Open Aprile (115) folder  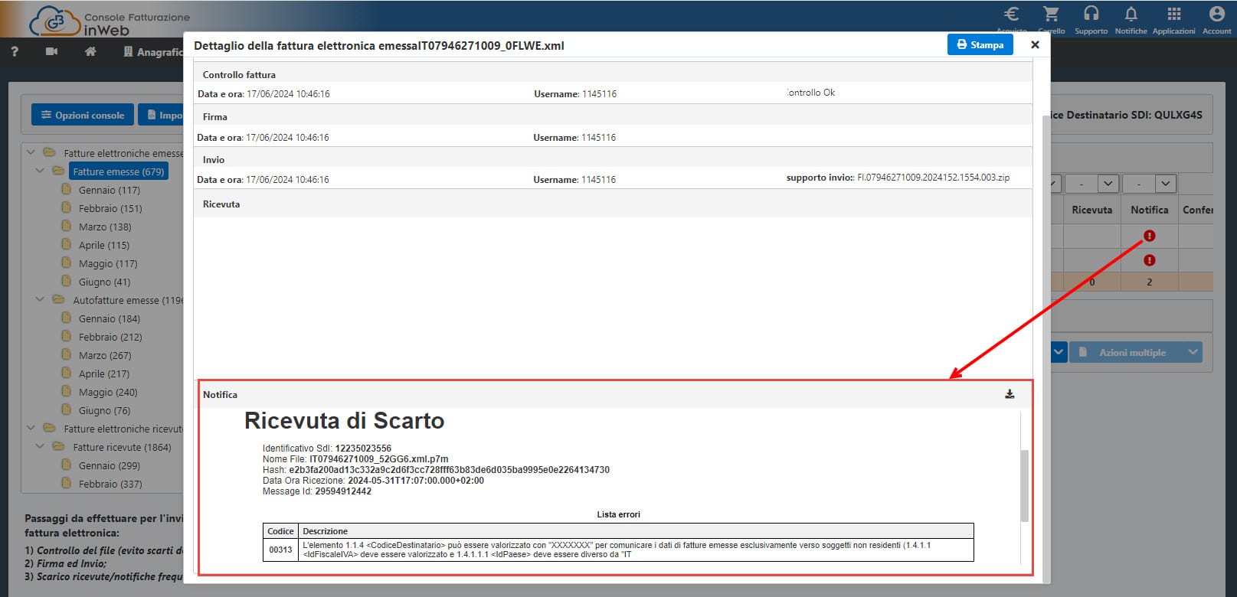(104, 245)
